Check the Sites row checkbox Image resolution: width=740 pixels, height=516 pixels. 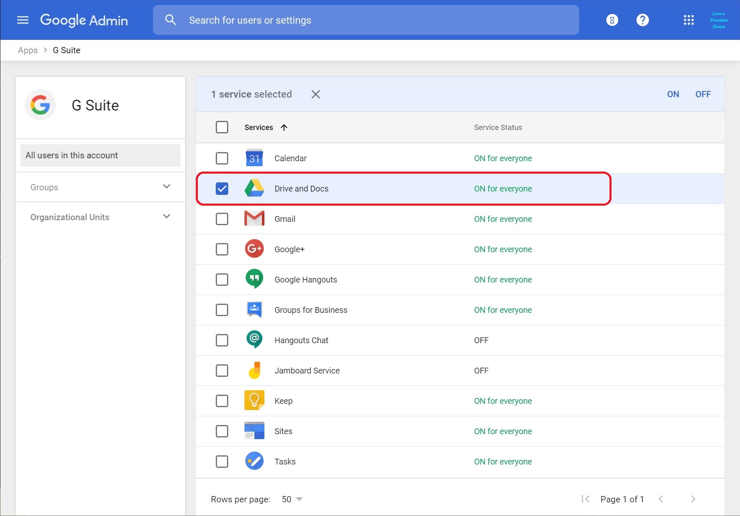222,431
